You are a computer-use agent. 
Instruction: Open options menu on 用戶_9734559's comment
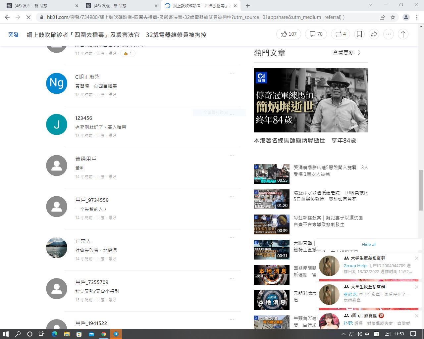point(232,196)
